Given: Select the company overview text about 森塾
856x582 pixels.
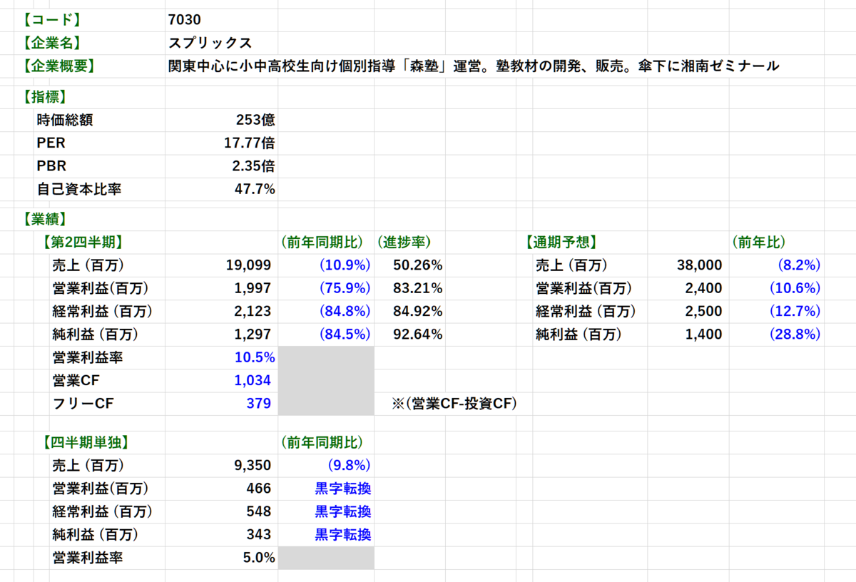Looking at the screenshot, I should coord(474,66).
